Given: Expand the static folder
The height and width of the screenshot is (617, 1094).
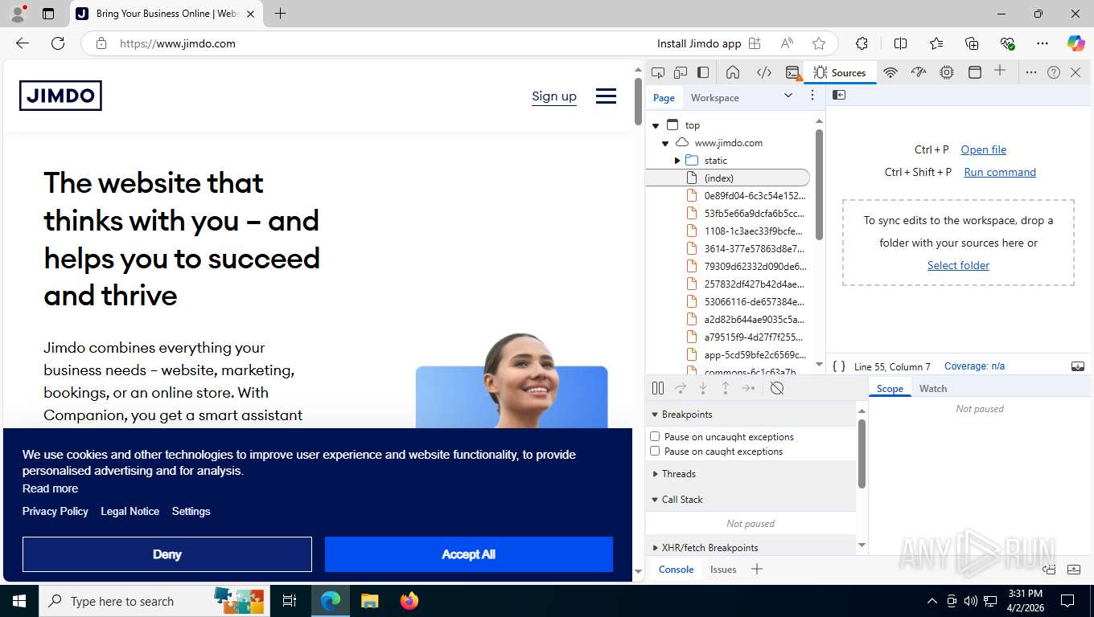Looking at the screenshot, I should [677, 161].
